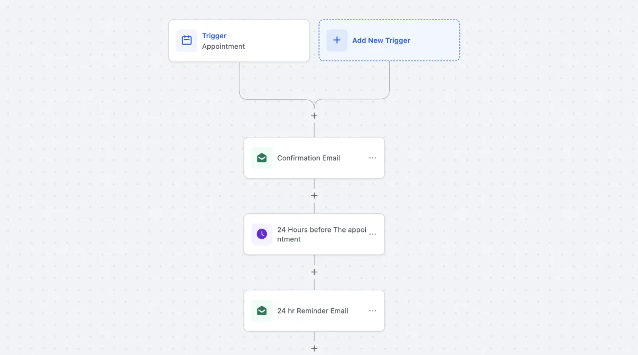Click the blue "Trigger" label text
Viewport: 638px width, 355px height.
[x=214, y=36]
